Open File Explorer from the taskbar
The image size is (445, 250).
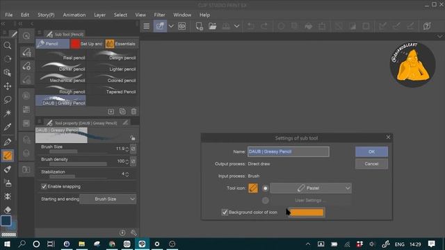82,244
